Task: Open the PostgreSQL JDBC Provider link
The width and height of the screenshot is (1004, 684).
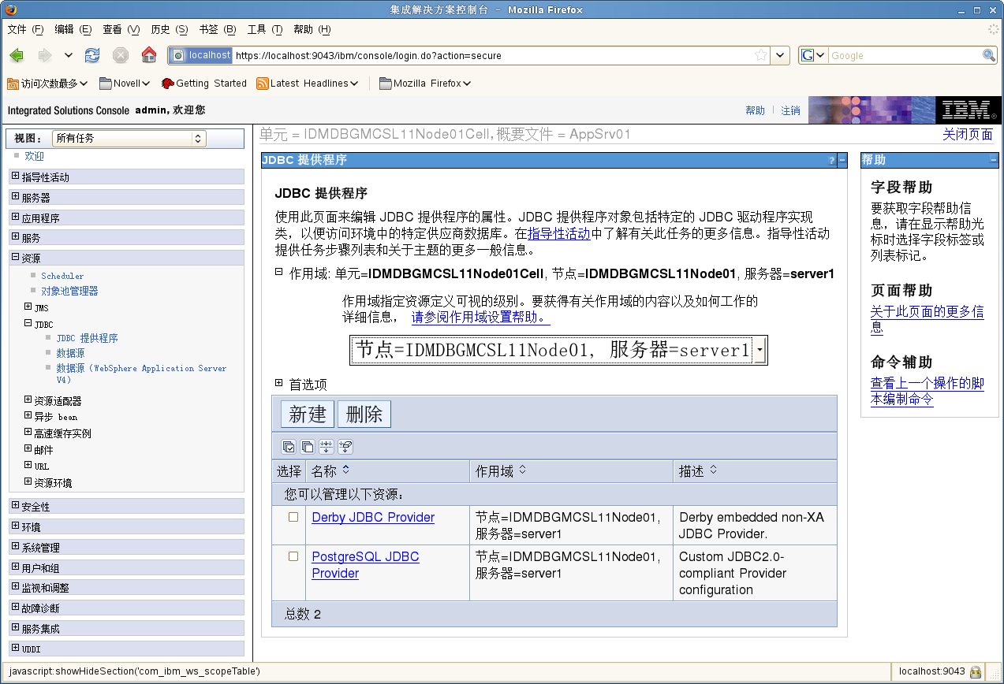Action: click(365, 565)
